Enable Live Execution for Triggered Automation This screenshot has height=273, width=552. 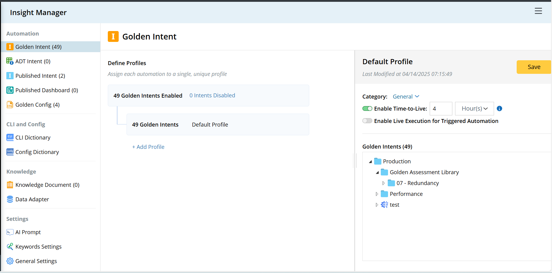click(x=367, y=121)
